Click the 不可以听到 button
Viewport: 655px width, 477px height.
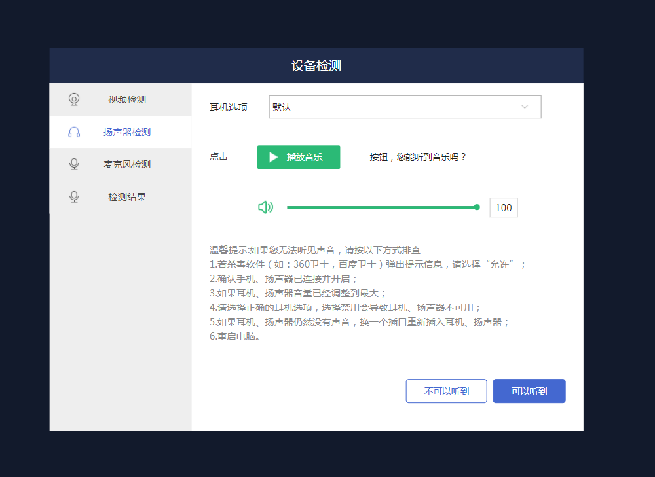446,391
